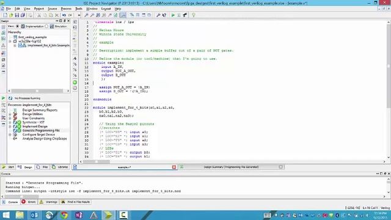Open the Source menu
The height and width of the screenshot is (220, 391).
[53, 9]
